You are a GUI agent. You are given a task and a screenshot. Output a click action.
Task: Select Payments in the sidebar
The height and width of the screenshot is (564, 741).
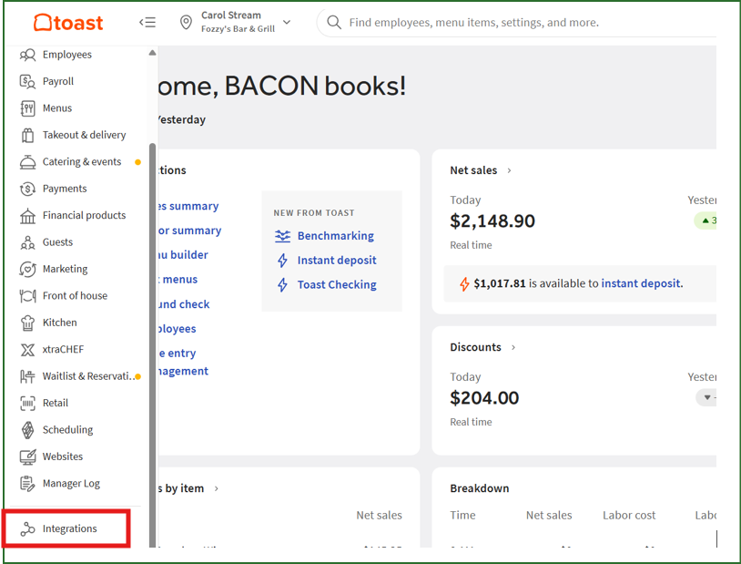(x=65, y=189)
